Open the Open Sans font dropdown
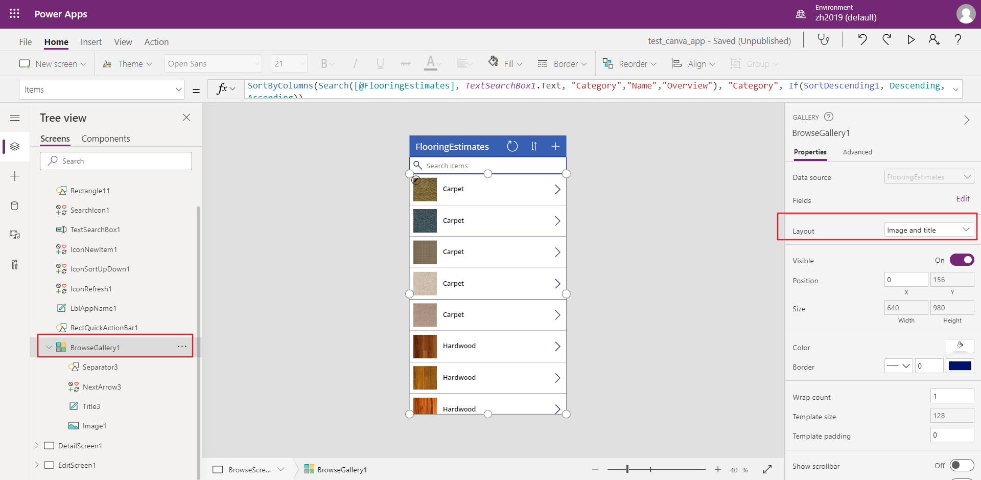 tap(213, 63)
